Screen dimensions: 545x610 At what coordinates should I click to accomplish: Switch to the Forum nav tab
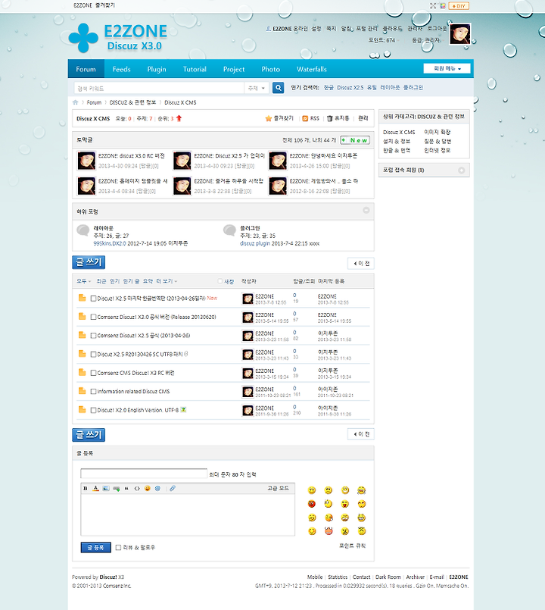click(x=86, y=69)
